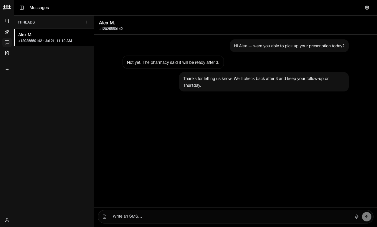Image resolution: width=377 pixels, height=227 pixels.
Task: Click the plus icon in left rail
Action: 7,69
